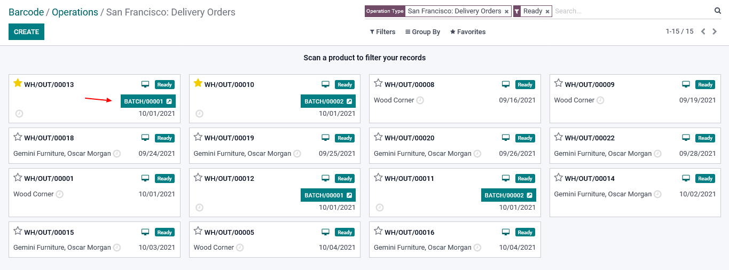Focus the Search input field
This screenshot has width=729, height=270.
[633, 11]
